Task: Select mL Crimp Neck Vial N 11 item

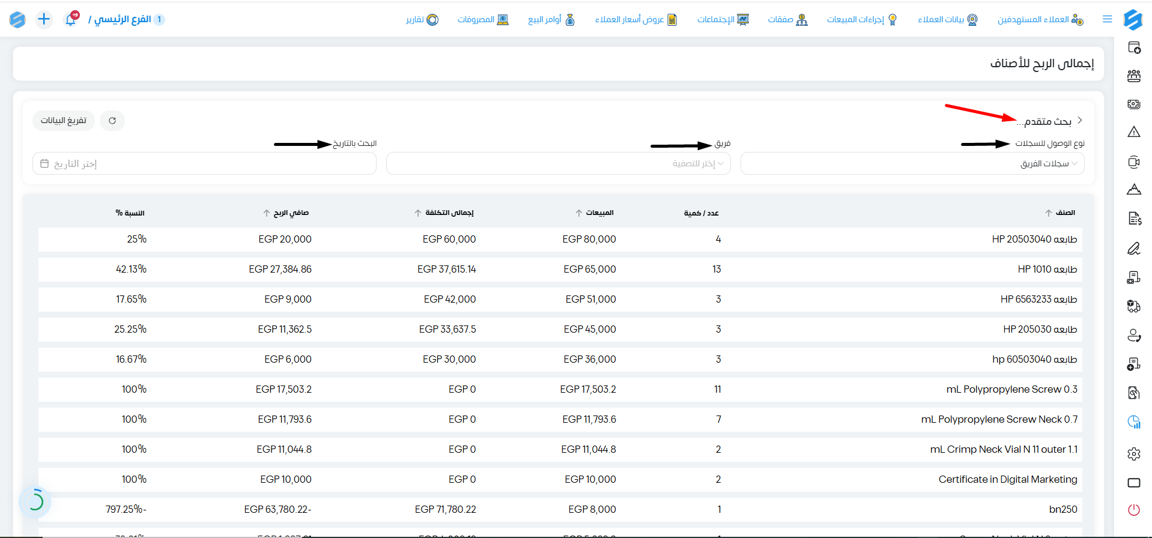Action: 1004,449
